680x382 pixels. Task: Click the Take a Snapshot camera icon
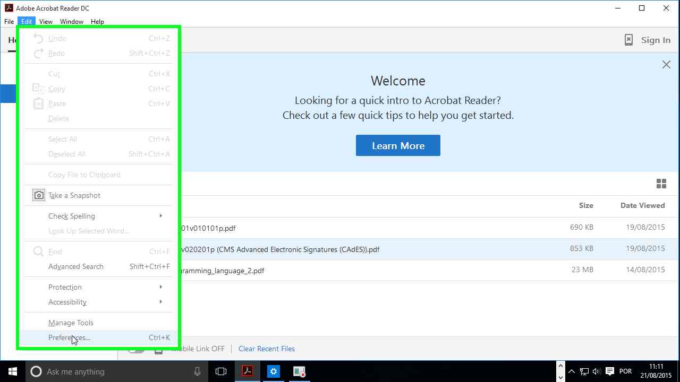tap(39, 195)
